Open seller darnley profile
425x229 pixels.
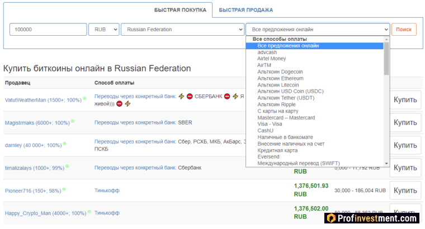pos(33,145)
